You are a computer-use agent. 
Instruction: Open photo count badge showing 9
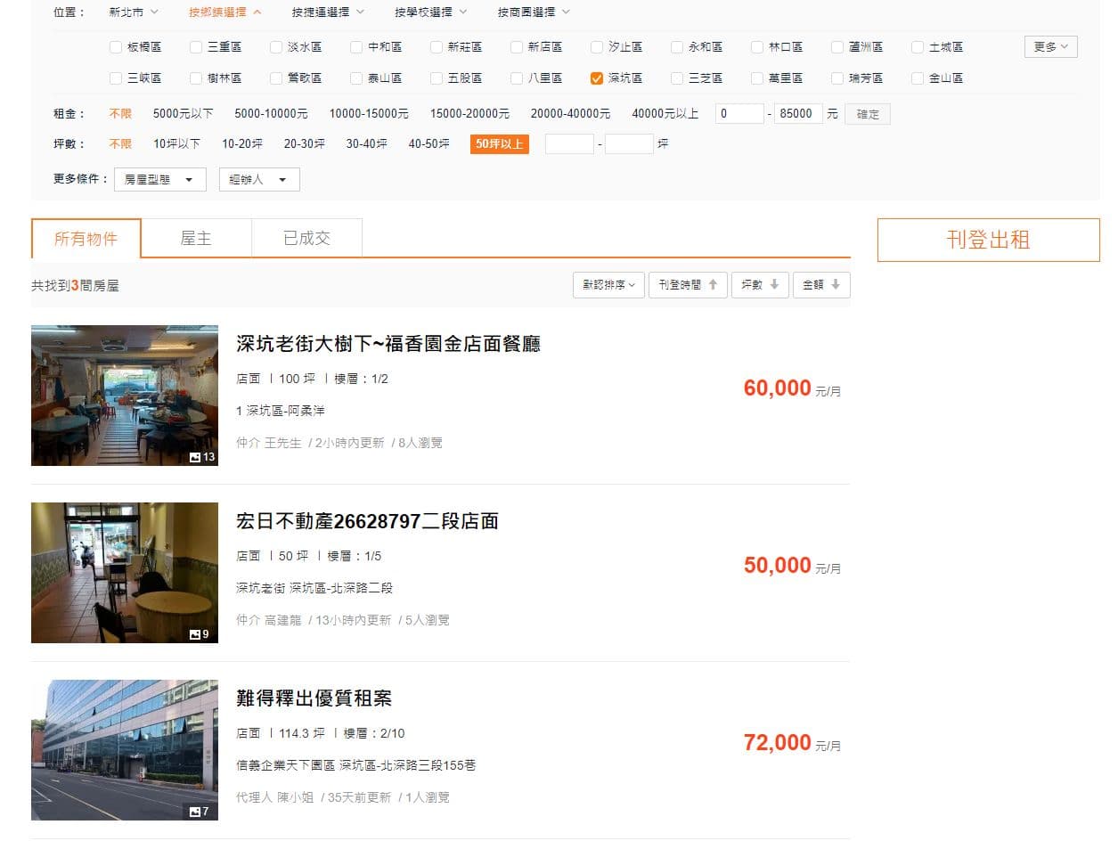[200, 634]
